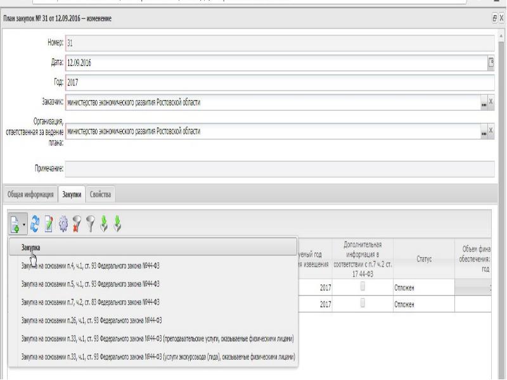This screenshot has height=380, width=507.
Task: Refresh the purchases list
Action: (x=35, y=224)
